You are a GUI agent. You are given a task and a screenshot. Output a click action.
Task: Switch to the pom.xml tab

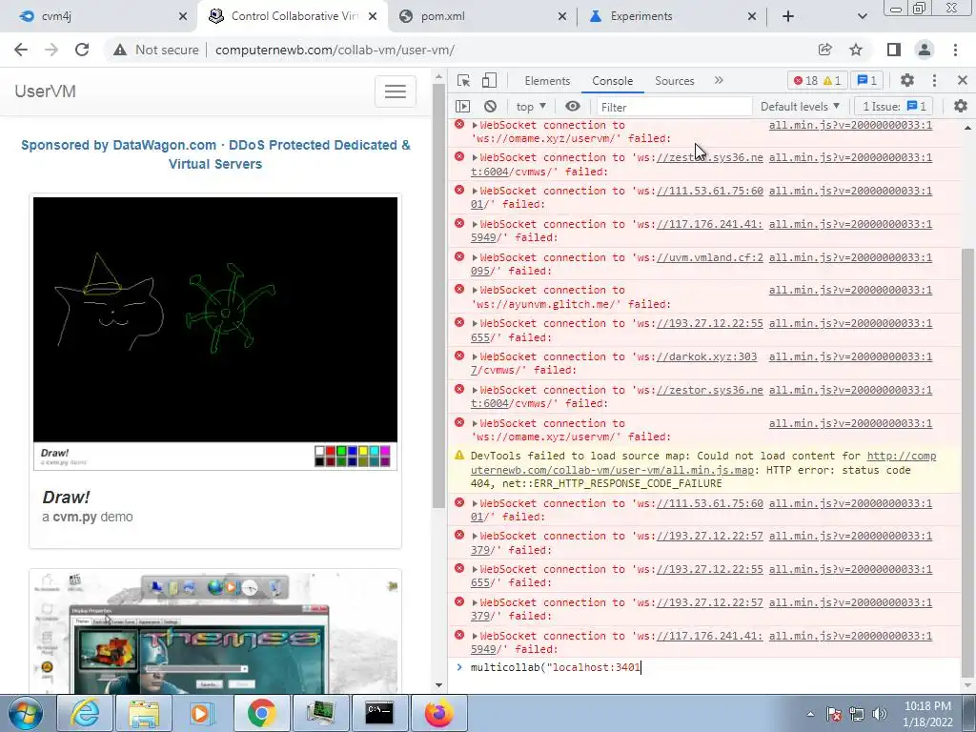coord(483,16)
